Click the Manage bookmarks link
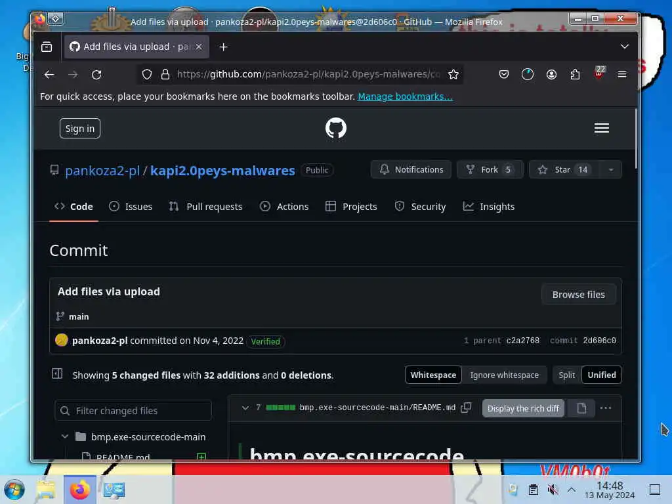 click(405, 96)
